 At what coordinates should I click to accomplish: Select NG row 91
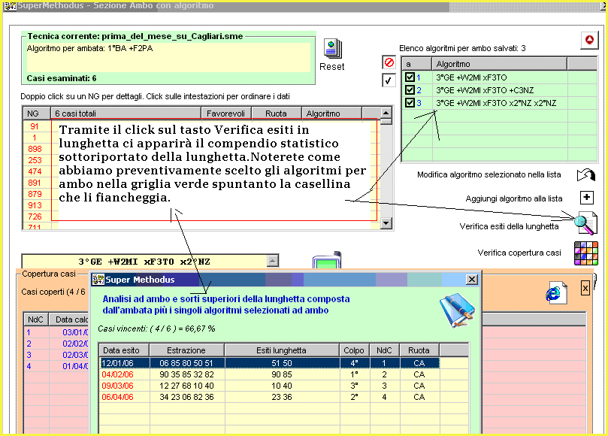coord(35,126)
